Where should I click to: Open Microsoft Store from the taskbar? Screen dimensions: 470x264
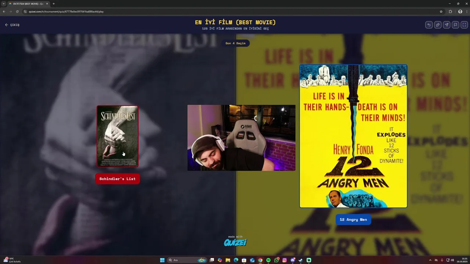244,260
